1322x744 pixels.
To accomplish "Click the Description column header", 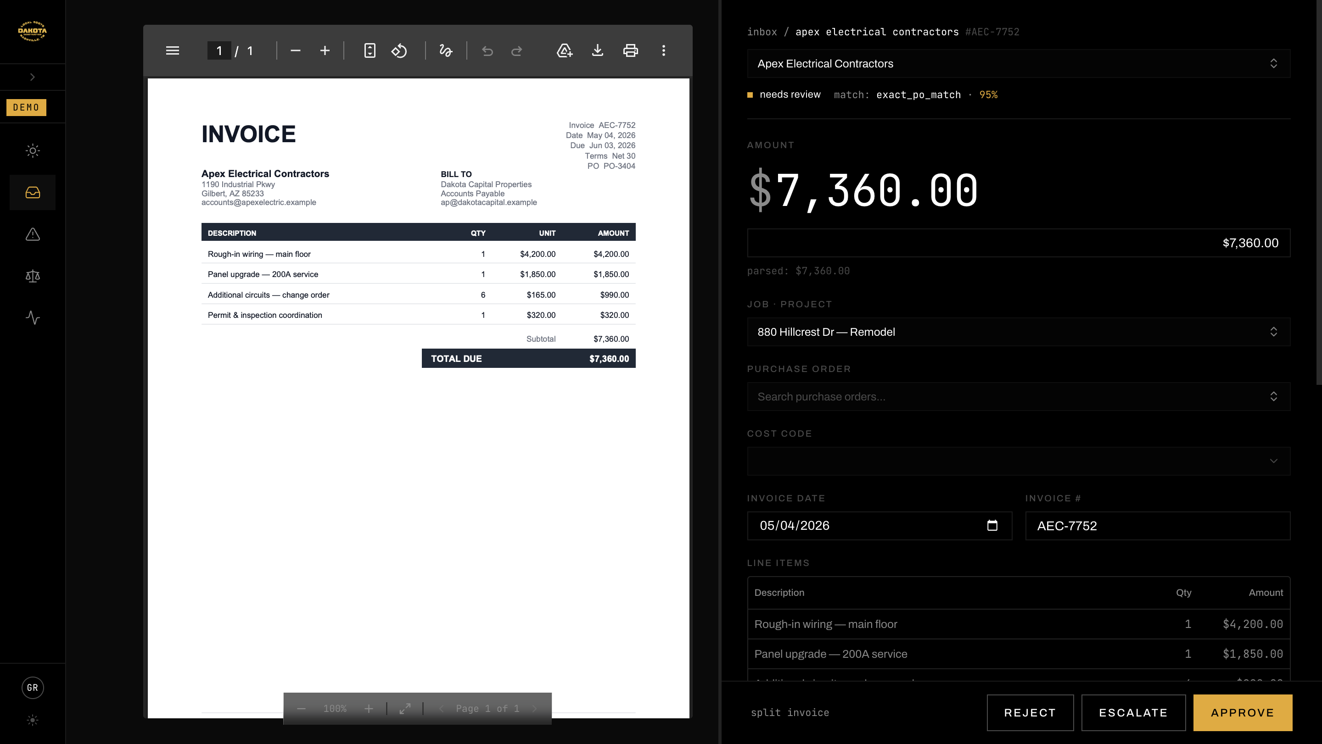I will click(779, 593).
